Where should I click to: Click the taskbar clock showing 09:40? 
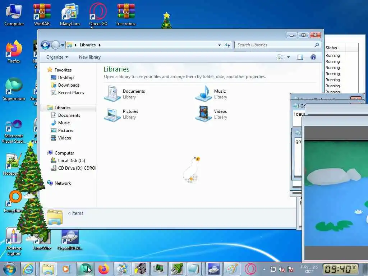coord(341,269)
